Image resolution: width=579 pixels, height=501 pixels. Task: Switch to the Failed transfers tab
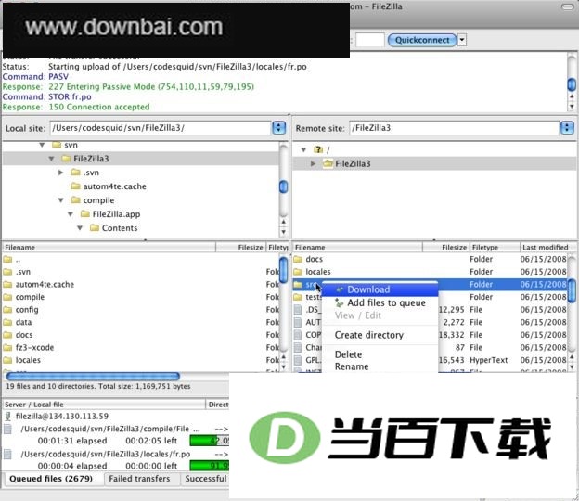point(139,479)
